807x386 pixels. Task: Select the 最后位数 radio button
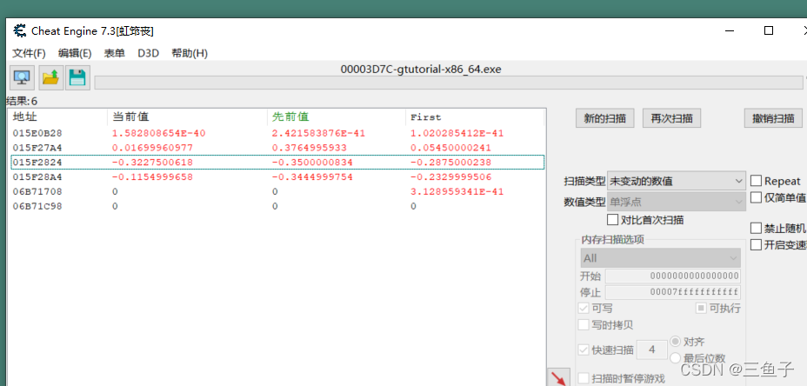676,358
